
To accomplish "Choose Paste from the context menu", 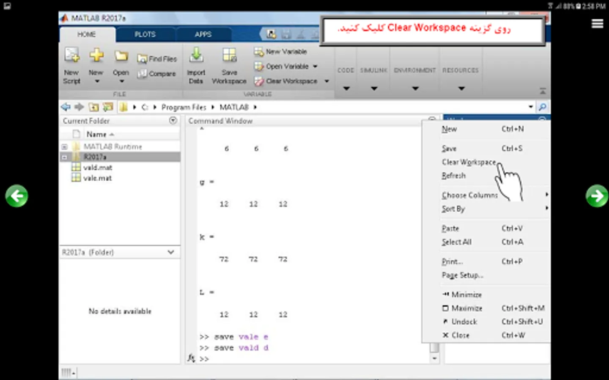I will coord(450,228).
